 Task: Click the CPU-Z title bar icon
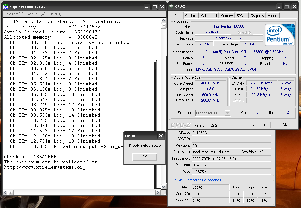point(171,6)
